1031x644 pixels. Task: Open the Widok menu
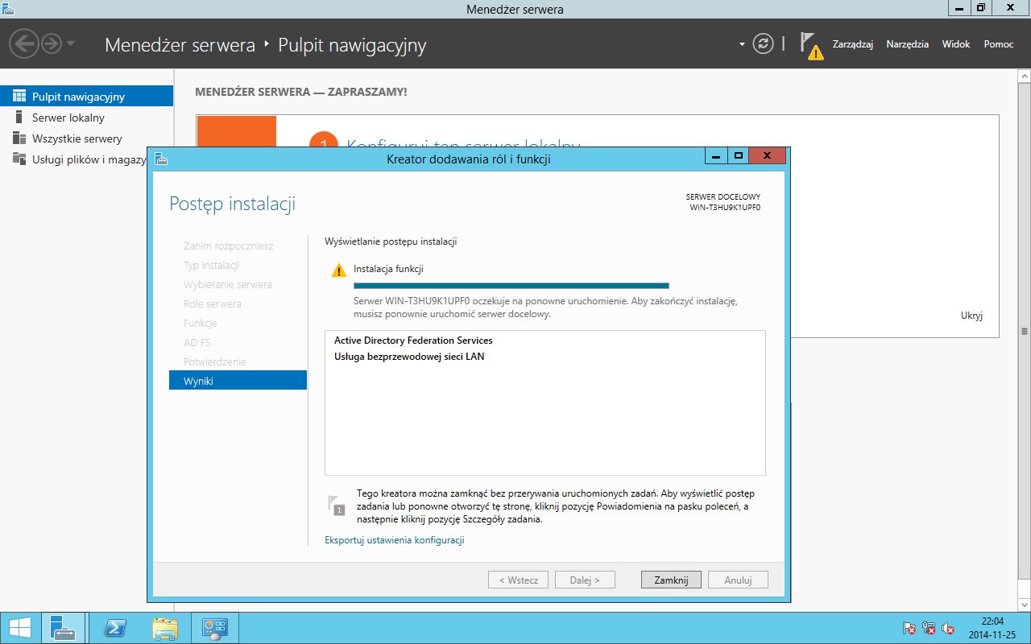coord(956,44)
